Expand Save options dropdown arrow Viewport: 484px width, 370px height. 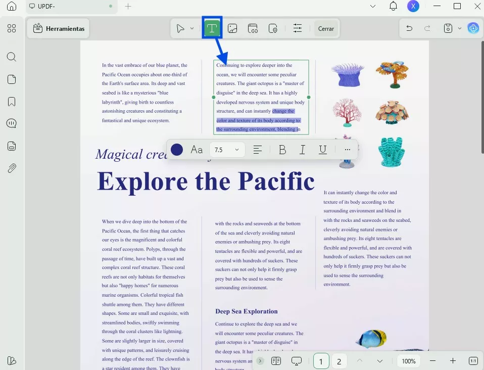tap(460, 28)
